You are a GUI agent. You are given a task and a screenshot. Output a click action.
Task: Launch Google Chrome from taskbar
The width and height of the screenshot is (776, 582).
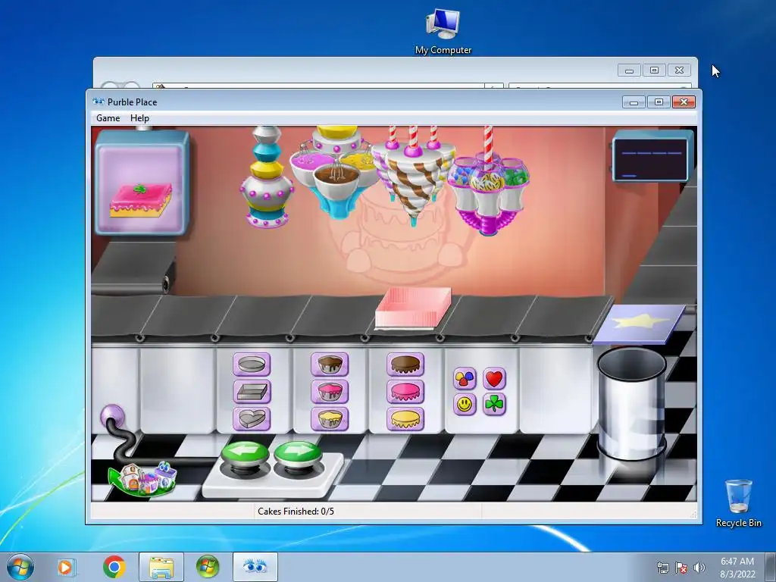pos(114,567)
